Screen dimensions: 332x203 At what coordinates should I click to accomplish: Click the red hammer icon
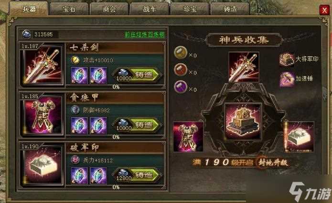[x=181, y=70]
